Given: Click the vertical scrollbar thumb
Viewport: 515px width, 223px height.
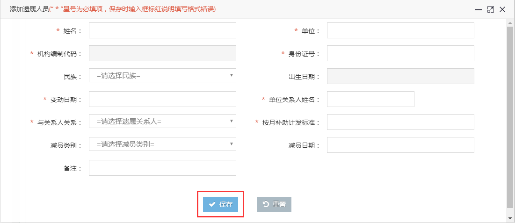Looking at the screenshot, I should pyautogui.click(x=510, y=117).
